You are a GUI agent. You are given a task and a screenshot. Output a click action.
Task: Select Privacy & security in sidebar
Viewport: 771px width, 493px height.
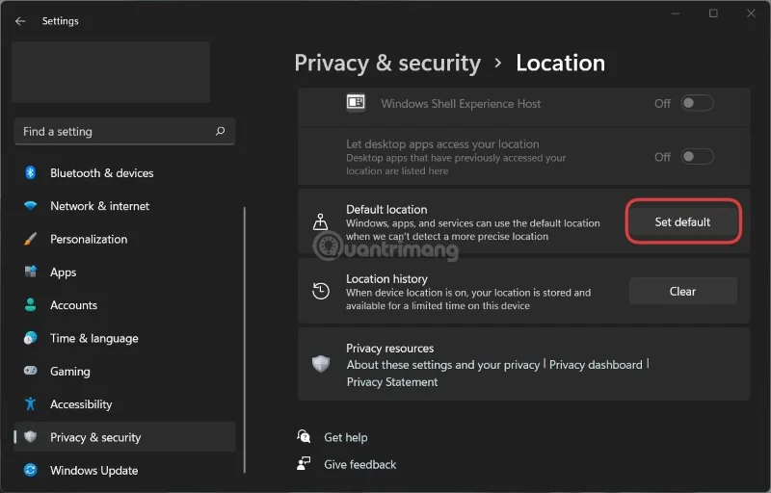click(x=124, y=437)
